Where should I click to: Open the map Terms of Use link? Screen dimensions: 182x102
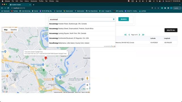tap(78, 92)
